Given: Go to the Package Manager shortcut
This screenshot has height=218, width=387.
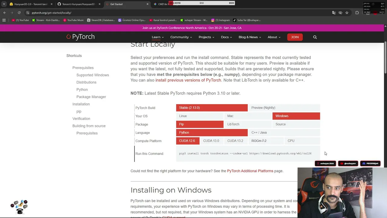Looking at the screenshot, I should [x=91, y=97].
